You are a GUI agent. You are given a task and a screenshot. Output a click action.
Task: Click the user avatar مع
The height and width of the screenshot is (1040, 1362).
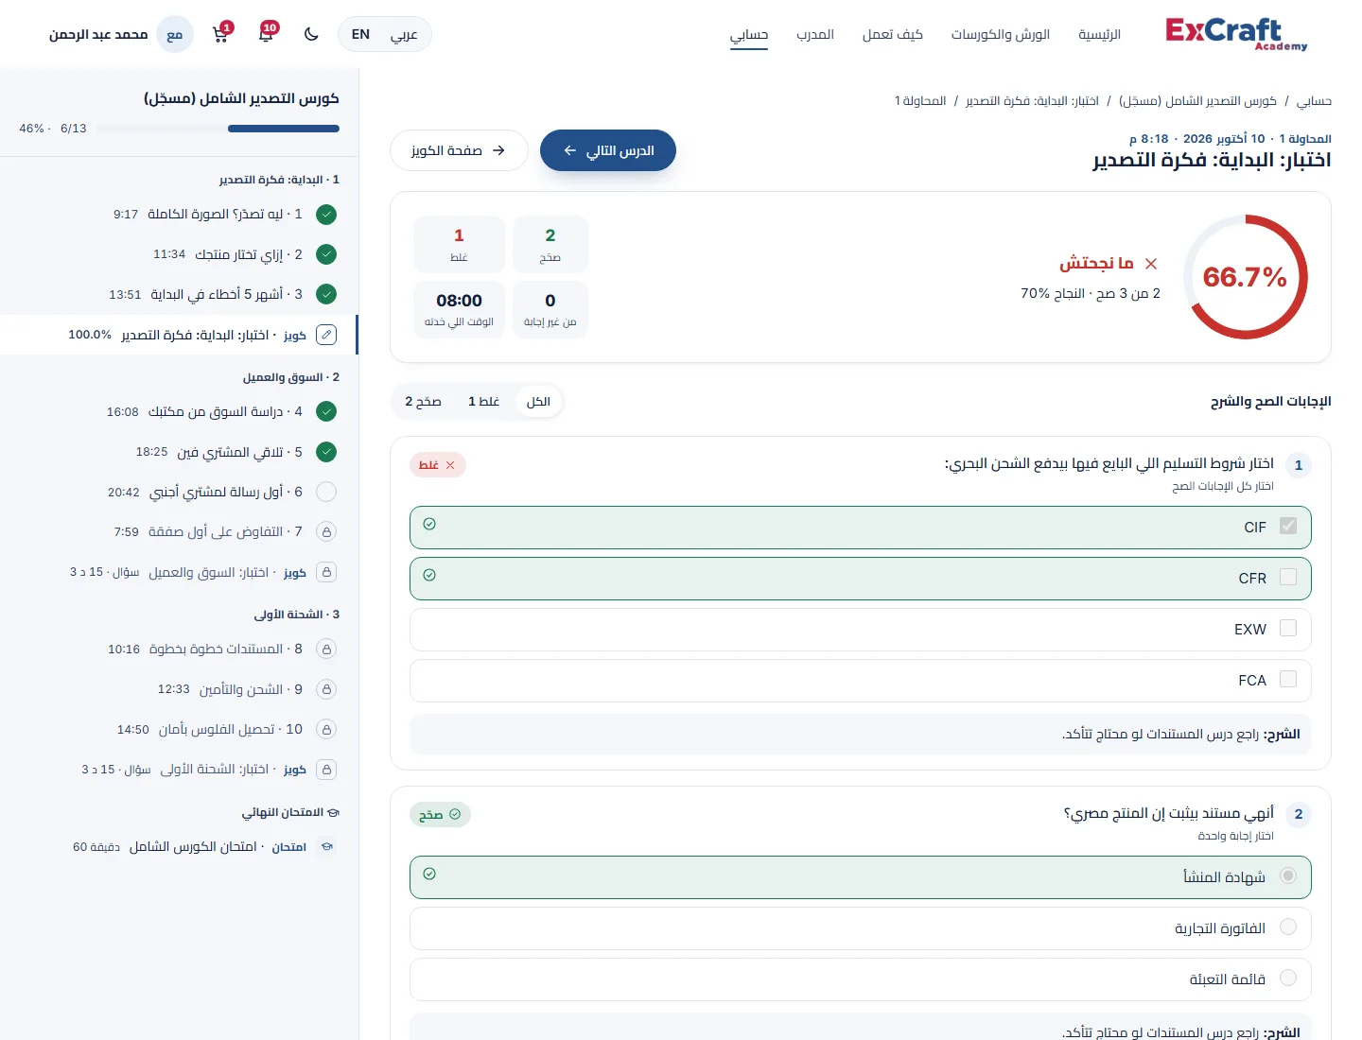point(174,35)
